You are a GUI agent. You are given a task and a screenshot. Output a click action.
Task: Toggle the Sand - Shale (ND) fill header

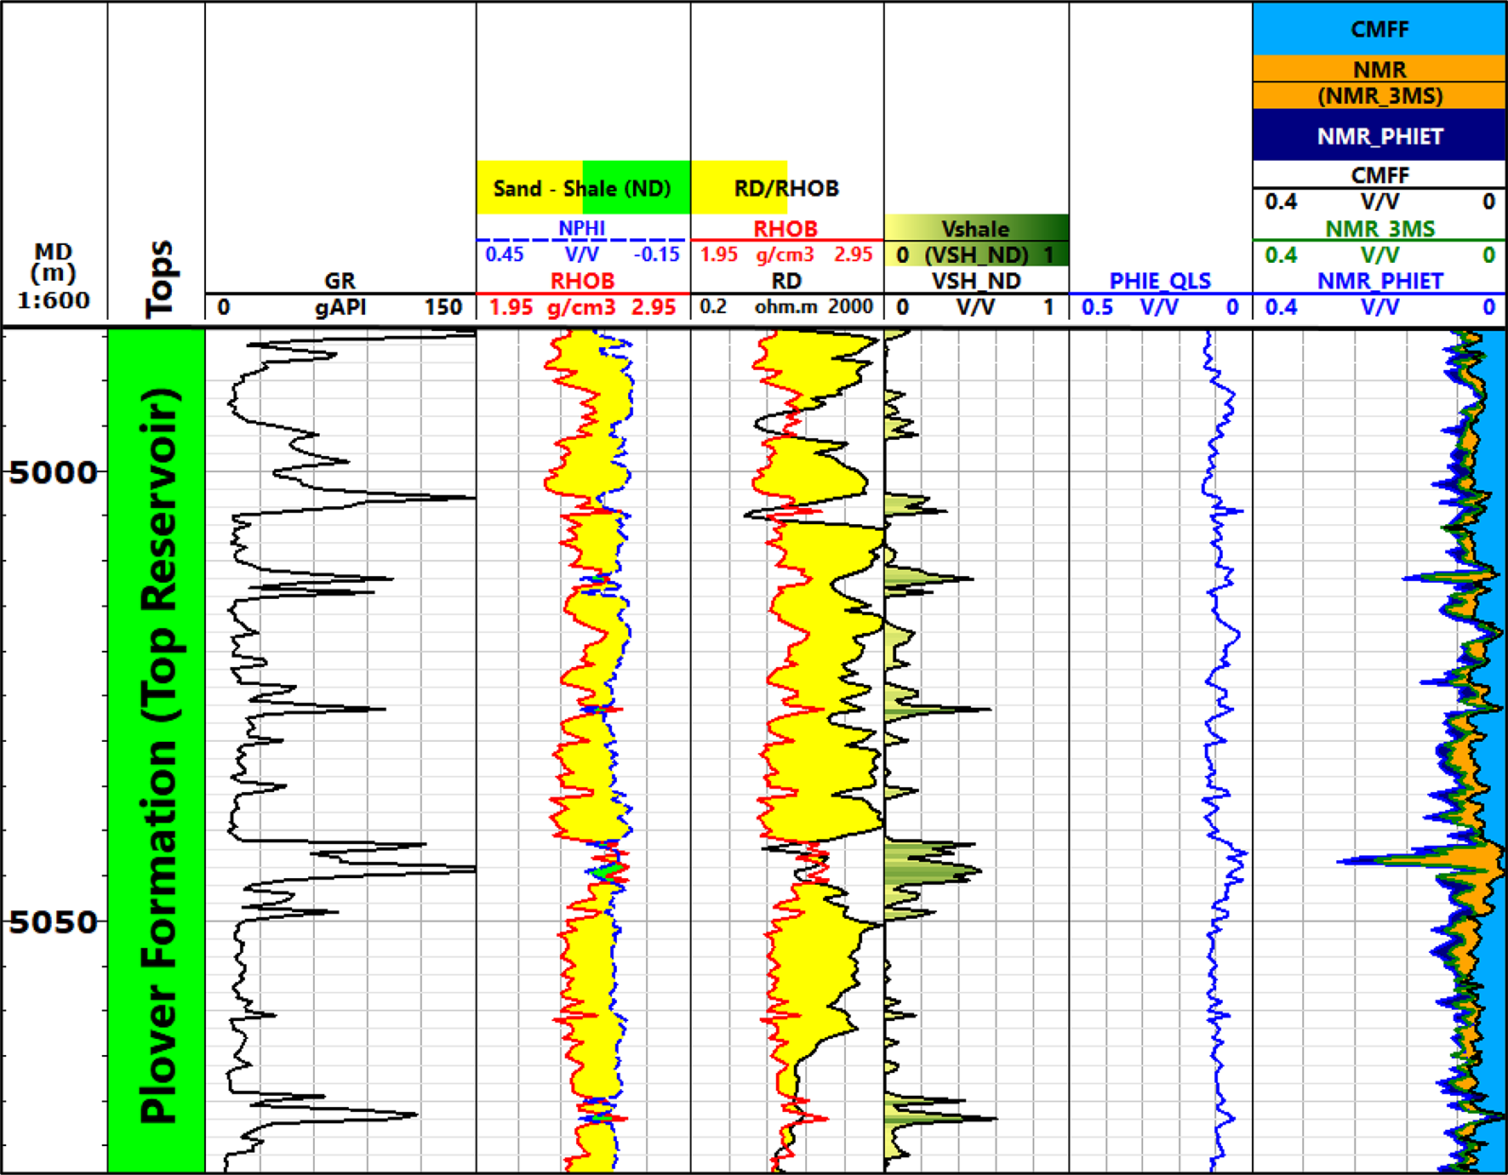click(x=582, y=188)
